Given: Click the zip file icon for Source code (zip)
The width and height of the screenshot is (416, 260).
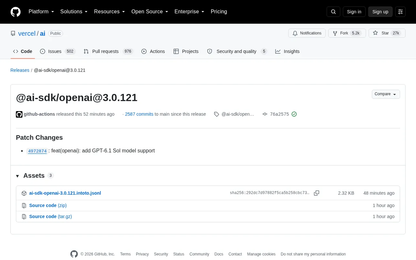Looking at the screenshot, I should pyautogui.click(x=24, y=205).
